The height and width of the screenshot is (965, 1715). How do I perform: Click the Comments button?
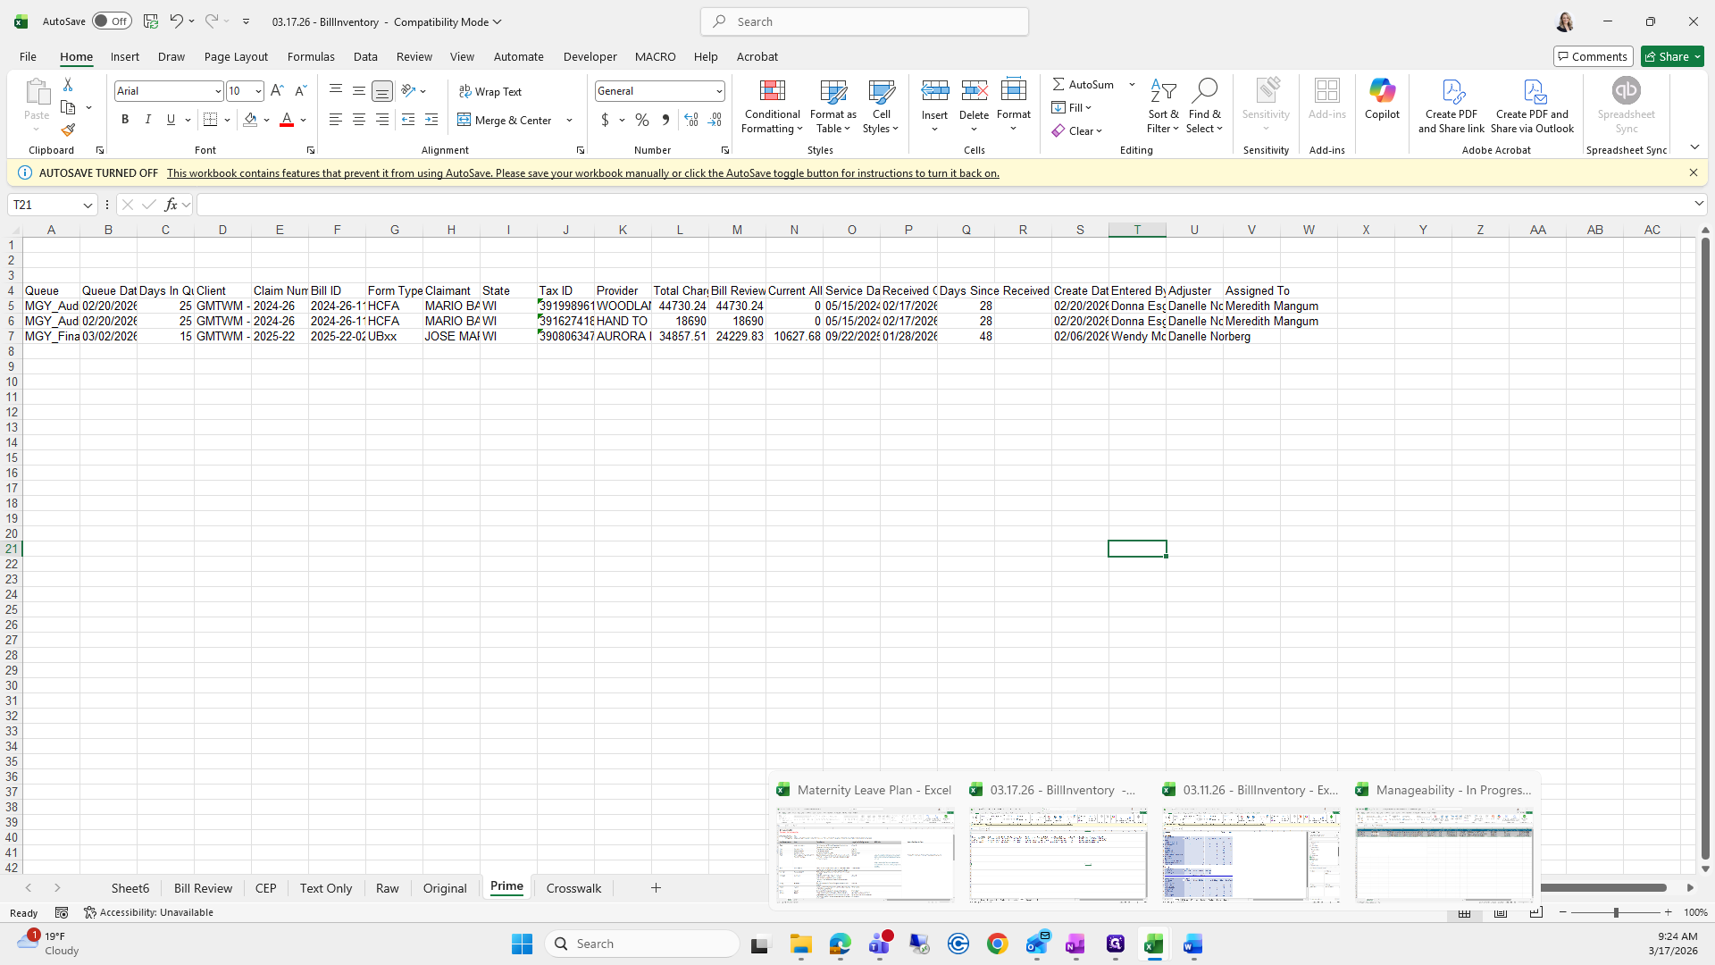click(x=1592, y=56)
